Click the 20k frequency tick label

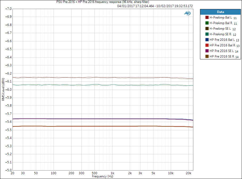tap(189, 173)
